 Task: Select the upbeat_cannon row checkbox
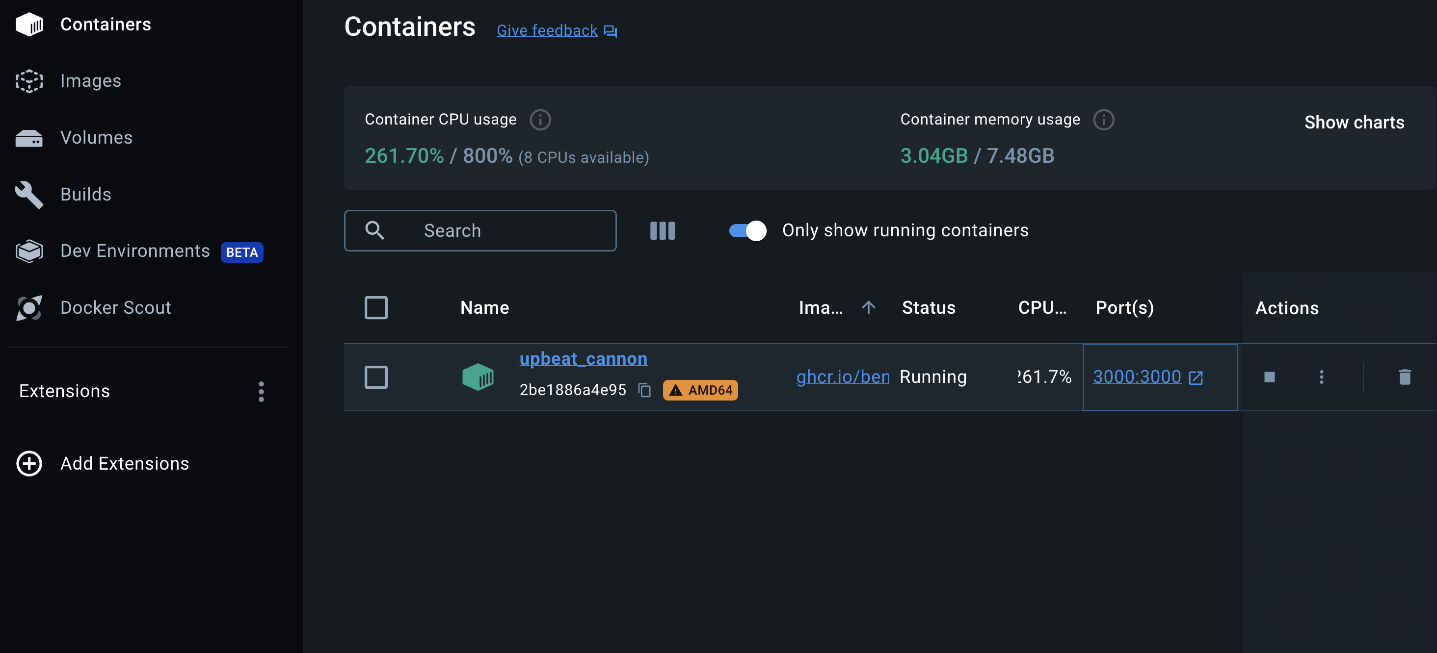click(376, 377)
